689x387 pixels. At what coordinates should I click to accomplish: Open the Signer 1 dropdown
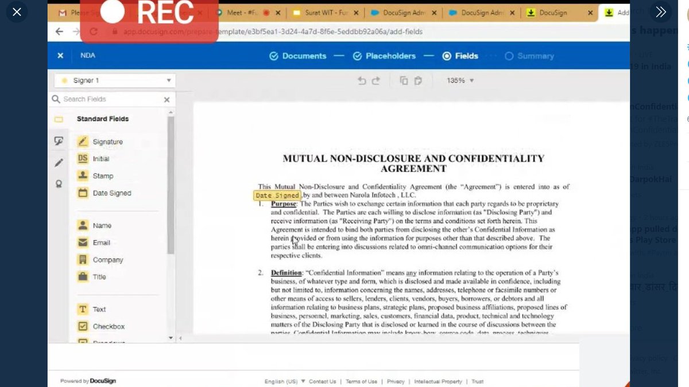pos(113,80)
